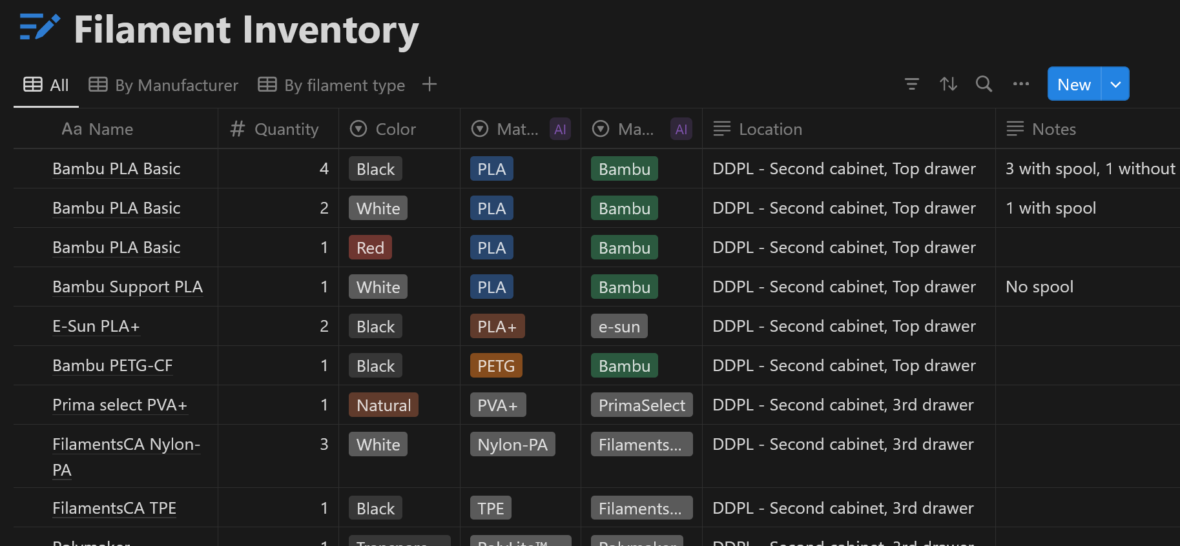Open the sort arrows icon
This screenshot has height=546, width=1180.
coord(948,84)
